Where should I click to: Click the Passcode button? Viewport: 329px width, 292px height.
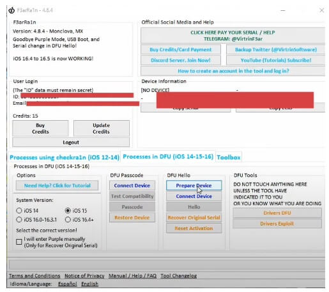pos(132,207)
